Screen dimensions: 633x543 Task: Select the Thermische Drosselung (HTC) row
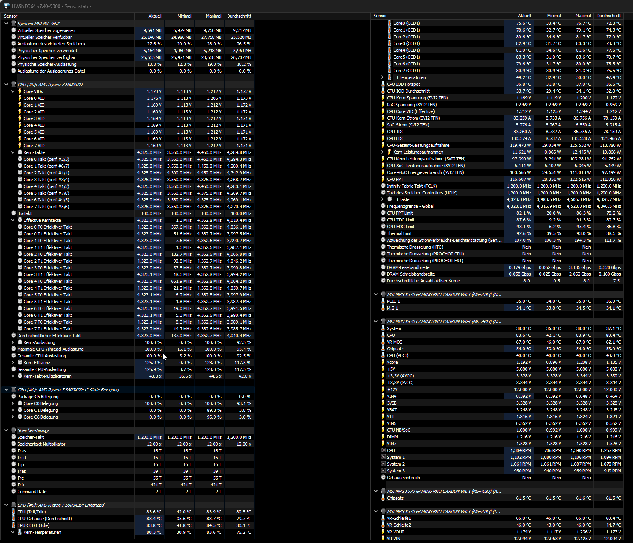497,247
